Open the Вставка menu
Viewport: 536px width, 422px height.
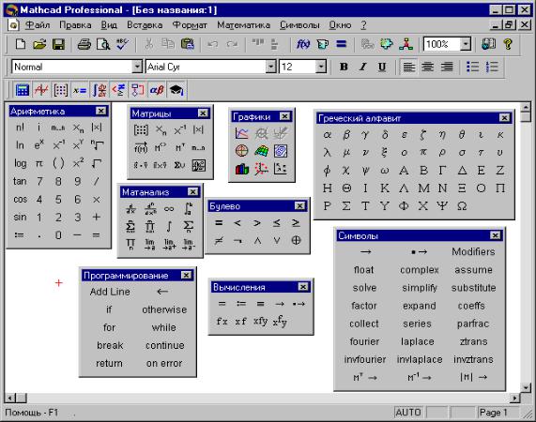(145, 25)
